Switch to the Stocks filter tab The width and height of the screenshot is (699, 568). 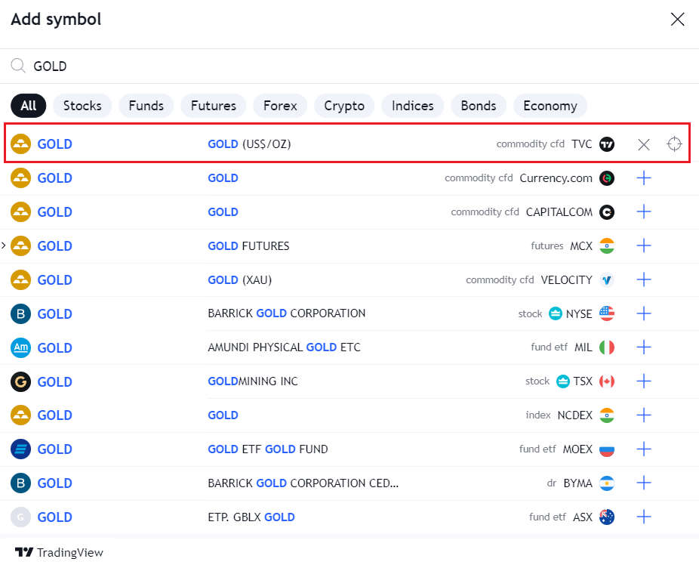tap(82, 106)
